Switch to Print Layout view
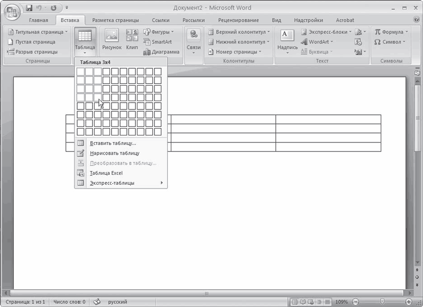This screenshot has height=307, width=423. (295, 302)
